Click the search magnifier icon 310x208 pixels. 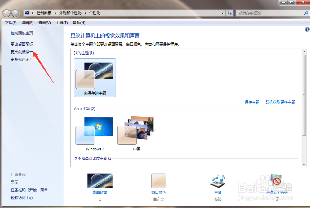[306, 13]
